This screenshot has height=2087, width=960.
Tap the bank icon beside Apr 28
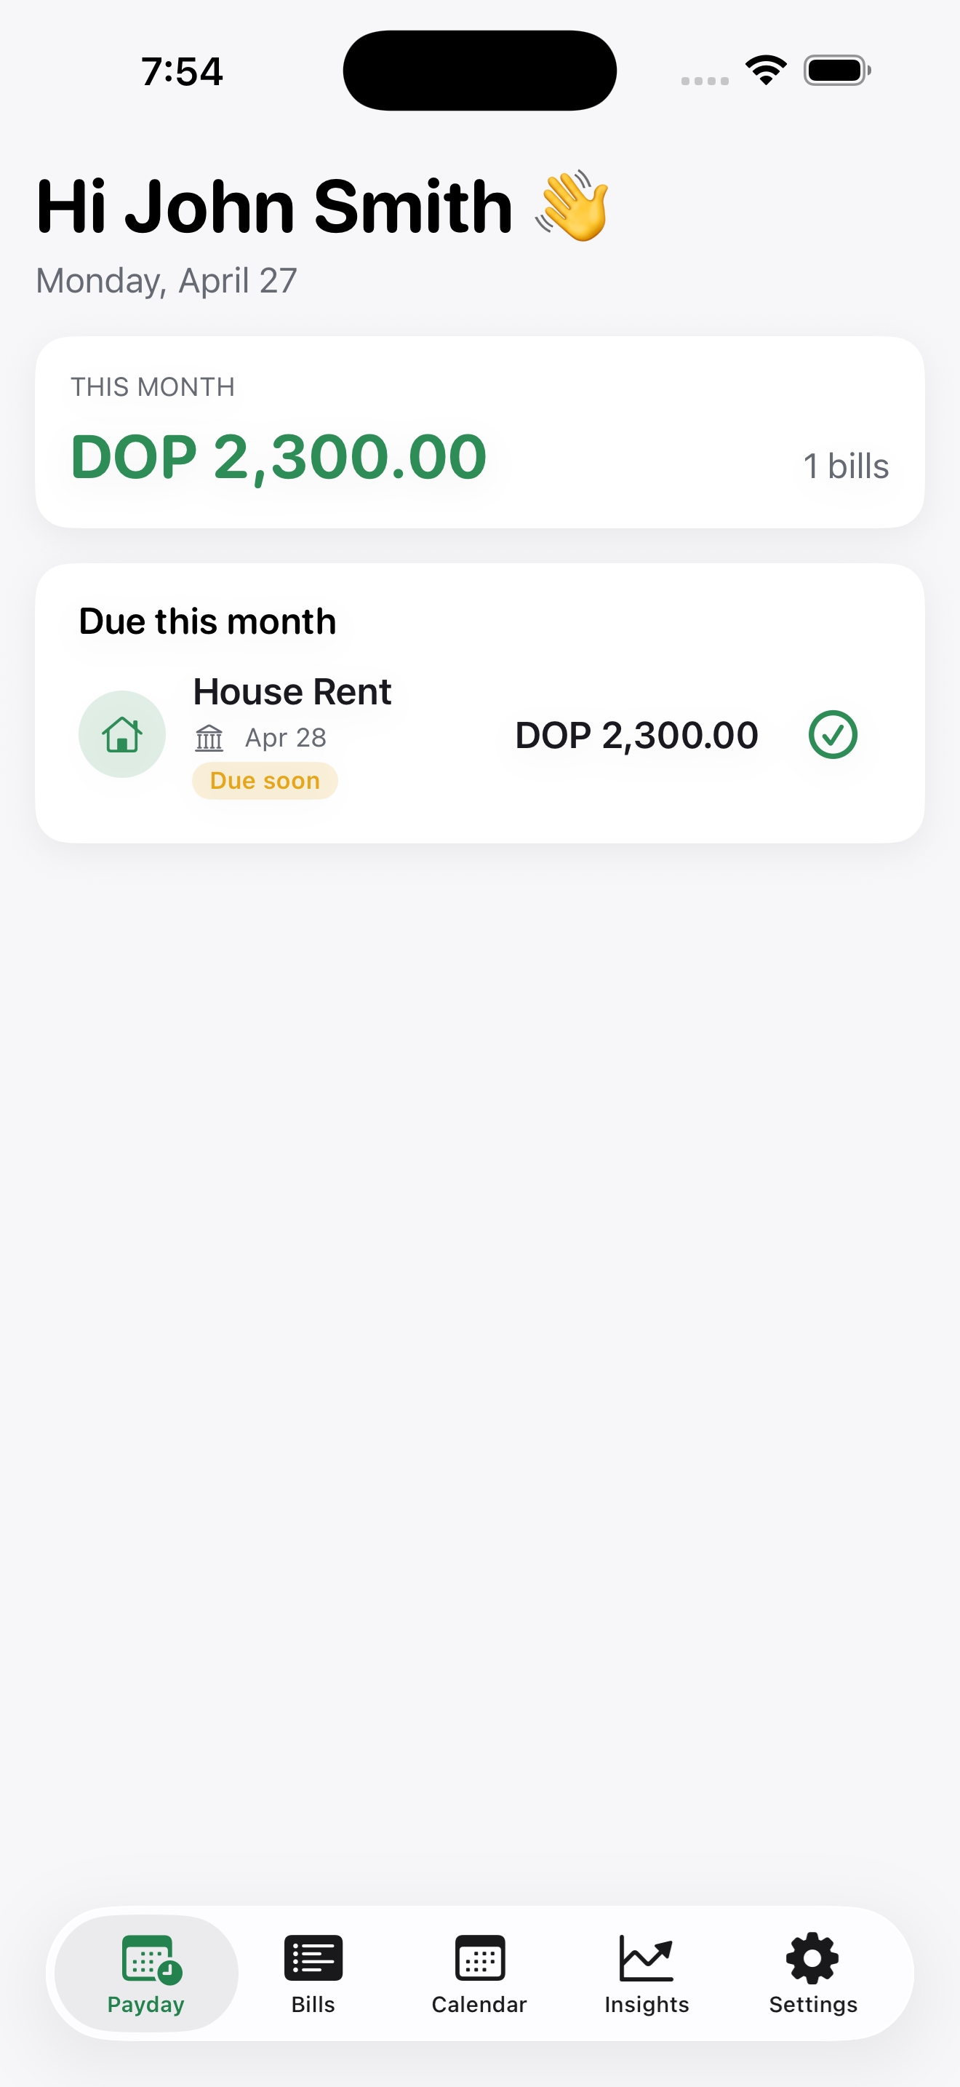(x=209, y=738)
